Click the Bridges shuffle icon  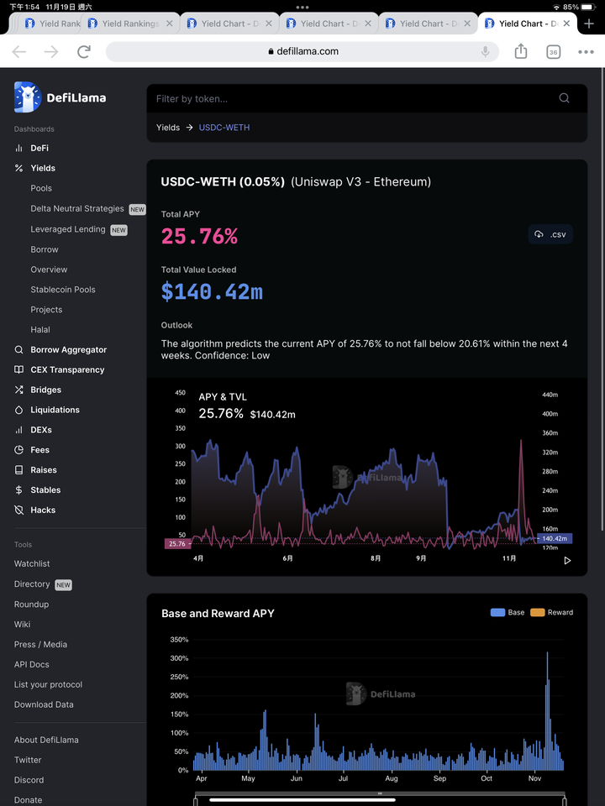pyautogui.click(x=19, y=390)
